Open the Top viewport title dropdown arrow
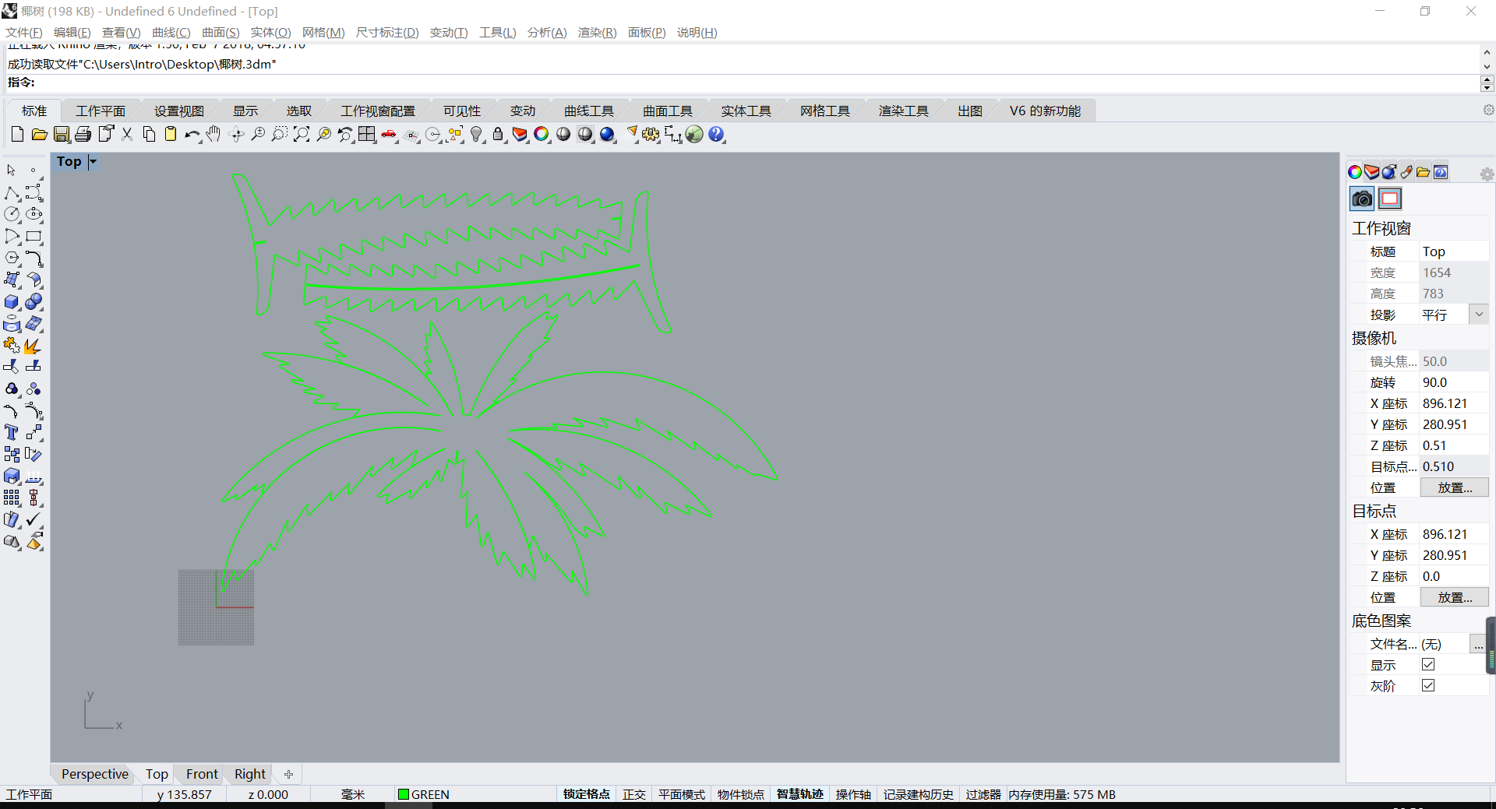Viewport: 1496px width, 809px height. (x=93, y=162)
